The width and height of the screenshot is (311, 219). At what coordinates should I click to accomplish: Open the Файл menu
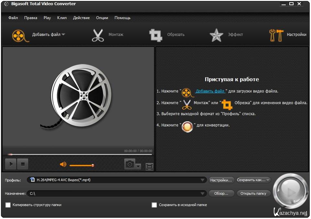pyautogui.click(x=13, y=18)
